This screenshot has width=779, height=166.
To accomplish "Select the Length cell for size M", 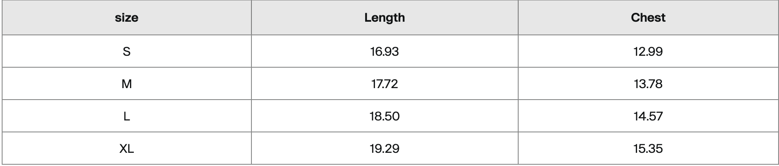I will click(385, 83).
